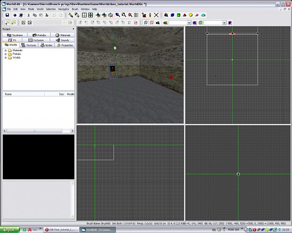The width and height of the screenshot is (292, 233).
Task: Click the red document icon in second toolbar
Action: click(136, 23)
